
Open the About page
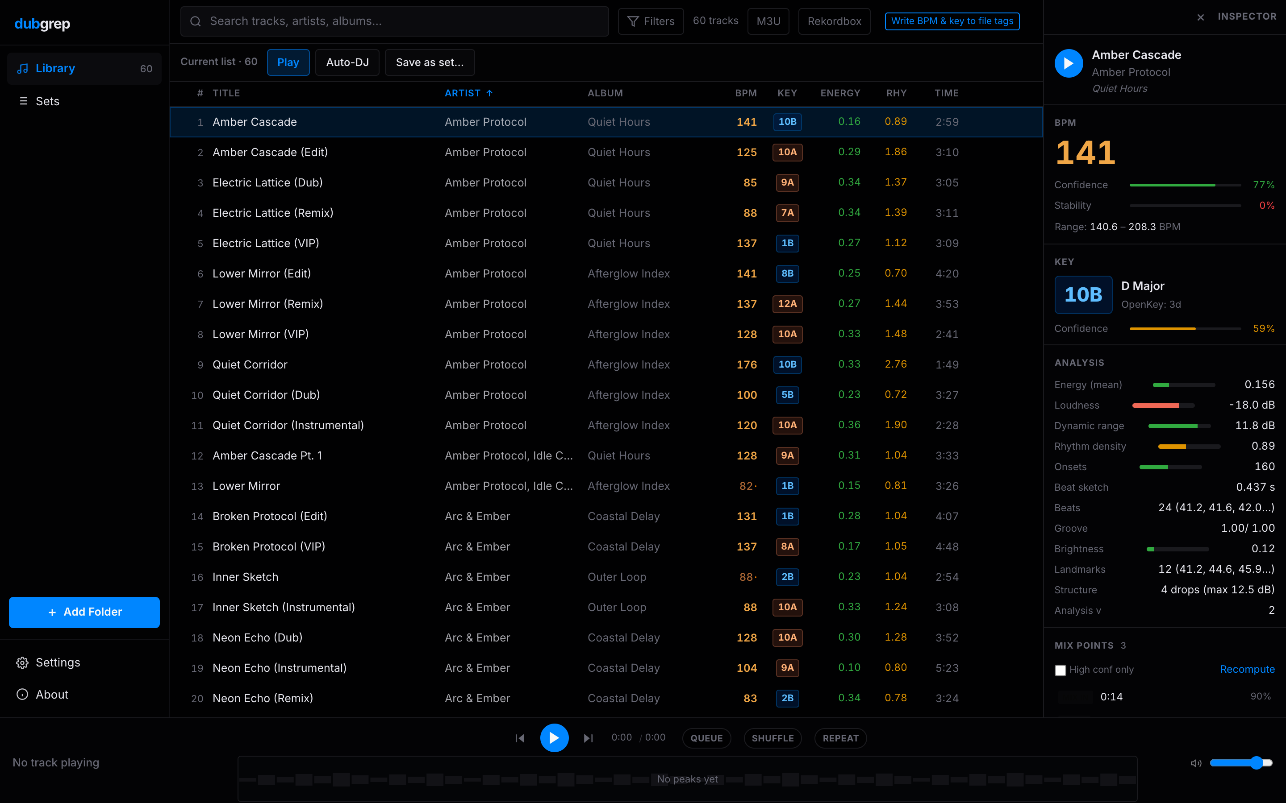click(84, 694)
